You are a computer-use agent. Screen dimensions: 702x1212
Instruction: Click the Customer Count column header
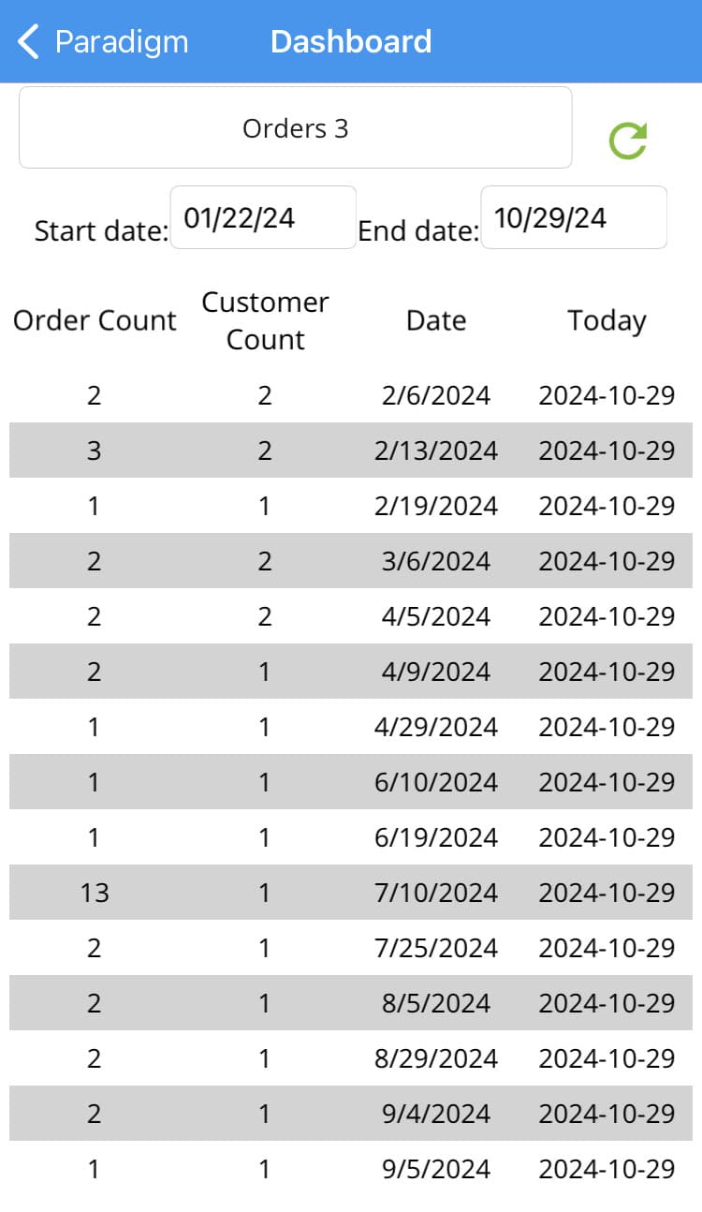(266, 320)
